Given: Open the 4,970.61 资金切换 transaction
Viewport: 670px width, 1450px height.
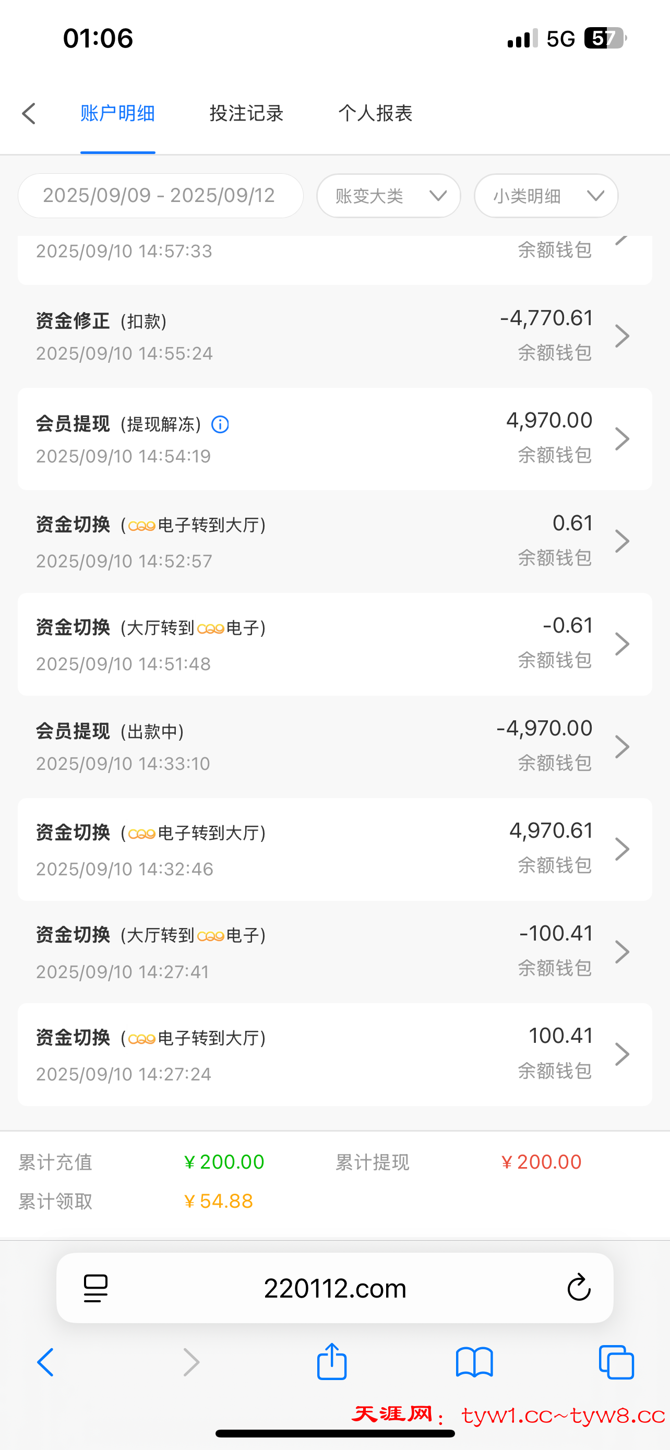Looking at the screenshot, I should (x=334, y=849).
